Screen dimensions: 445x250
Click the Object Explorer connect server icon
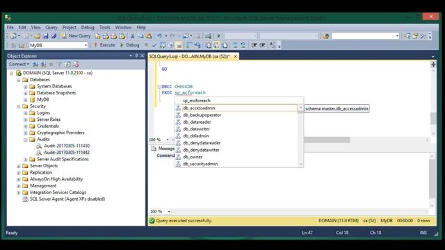pos(35,65)
